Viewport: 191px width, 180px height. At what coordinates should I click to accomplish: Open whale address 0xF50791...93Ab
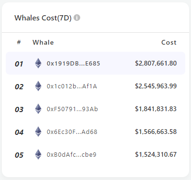tap(72, 109)
